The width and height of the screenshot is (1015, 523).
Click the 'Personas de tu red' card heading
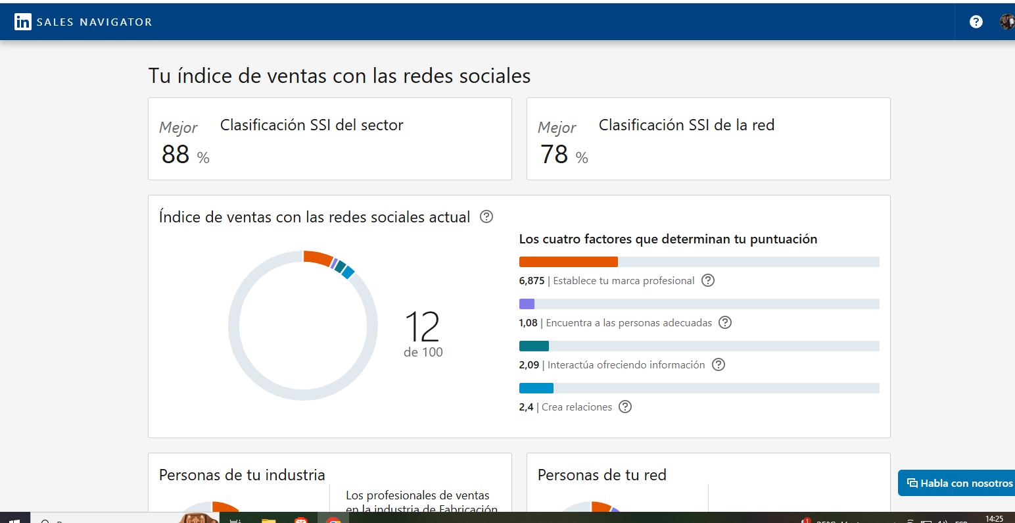click(602, 475)
